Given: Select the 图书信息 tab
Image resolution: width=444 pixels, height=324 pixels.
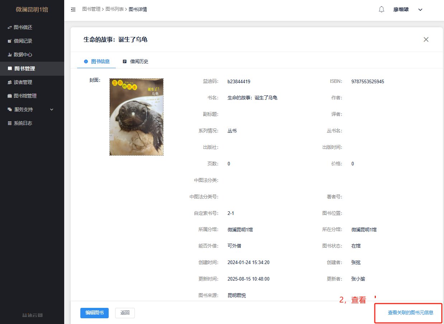Looking at the screenshot, I should click(x=97, y=61).
